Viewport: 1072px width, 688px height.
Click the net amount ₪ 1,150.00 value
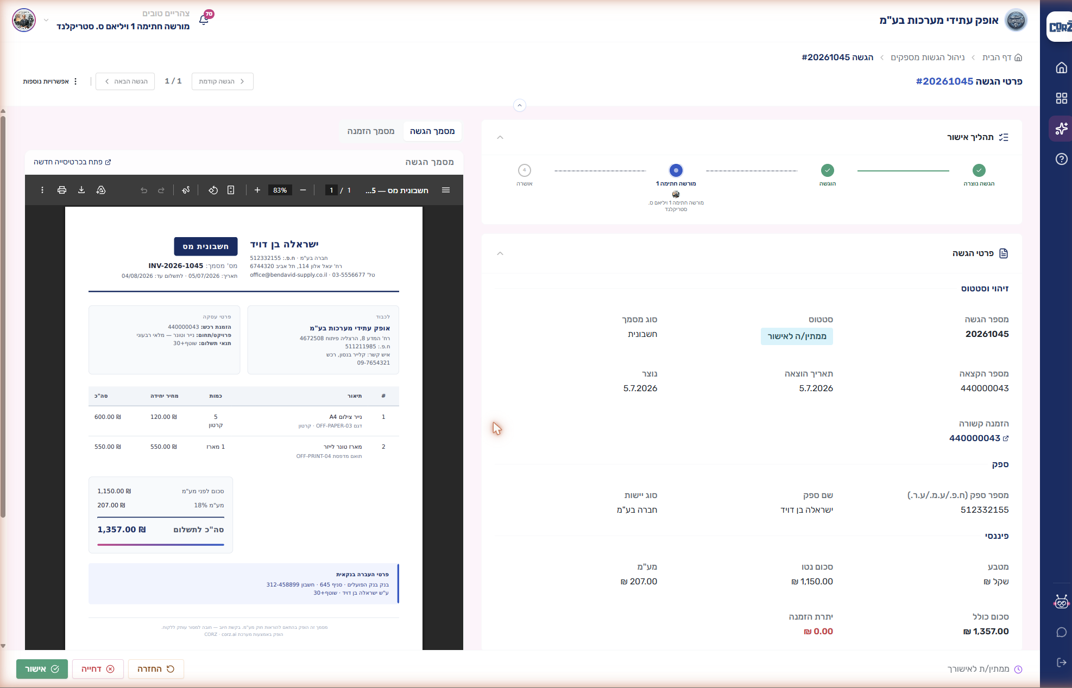(x=812, y=582)
